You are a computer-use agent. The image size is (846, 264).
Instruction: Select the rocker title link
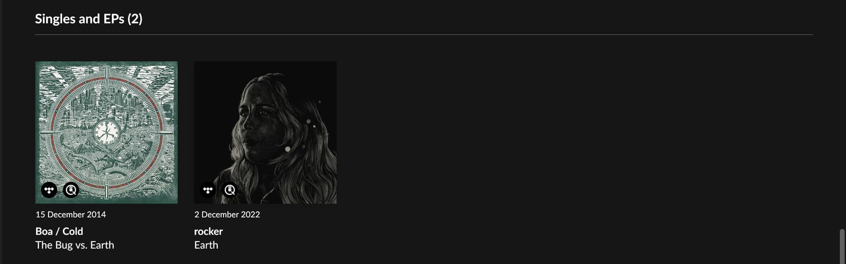(x=208, y=231)
